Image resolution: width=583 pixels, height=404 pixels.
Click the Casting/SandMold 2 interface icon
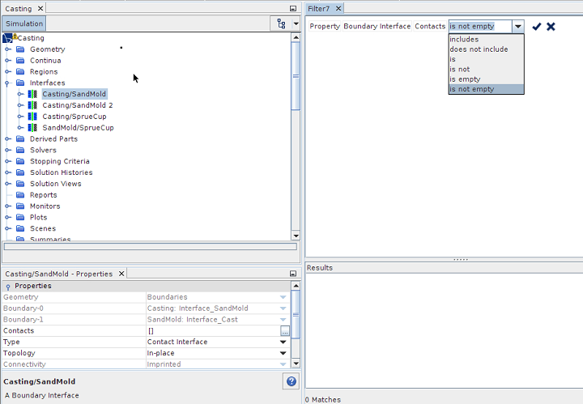coord(32,105)
